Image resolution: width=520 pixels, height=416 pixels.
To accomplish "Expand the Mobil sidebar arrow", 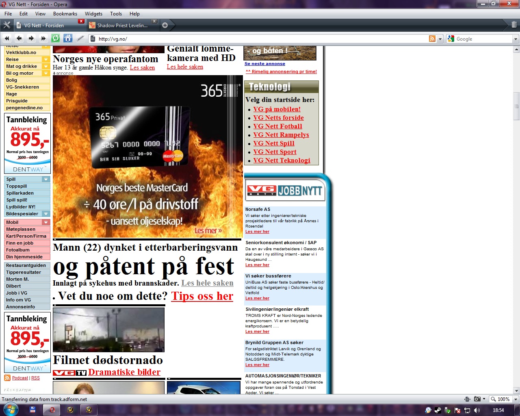I will (x=45, y=222).
